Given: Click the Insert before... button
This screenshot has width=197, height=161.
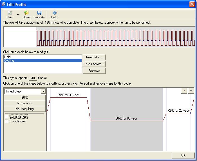Looking at the screenshot, I should 94,64.
